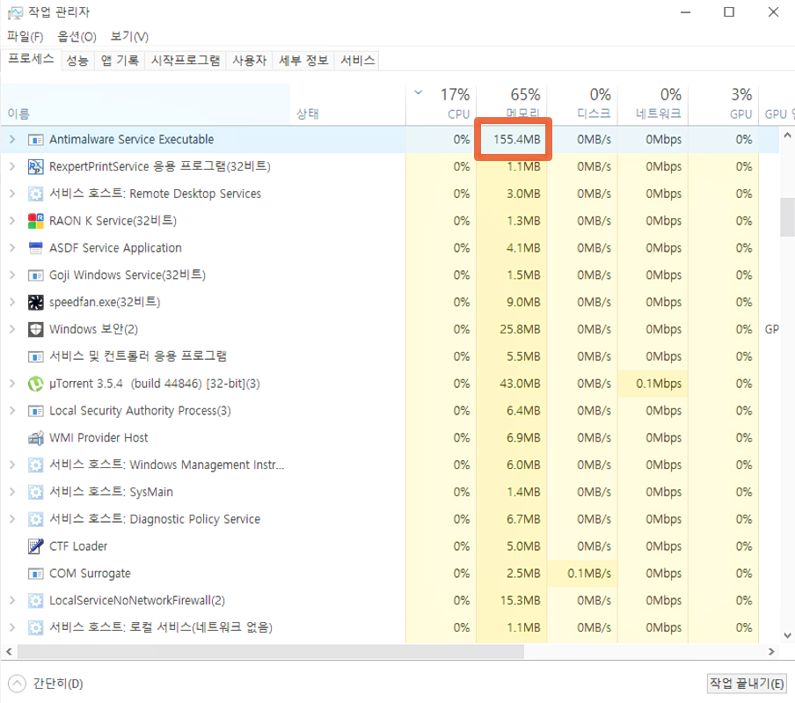
Task: Expand the Antimalware Service Executable row
Action: (12, 139)
